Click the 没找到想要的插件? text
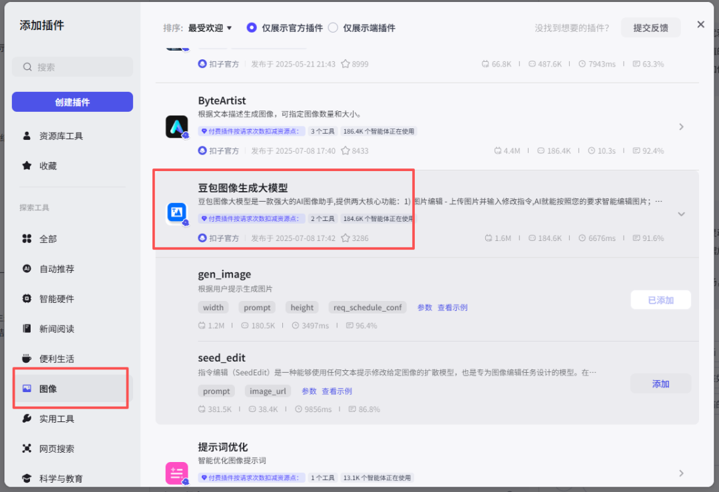Image resolution: width=719 pixels, height=492 pixels. point(572,28)
